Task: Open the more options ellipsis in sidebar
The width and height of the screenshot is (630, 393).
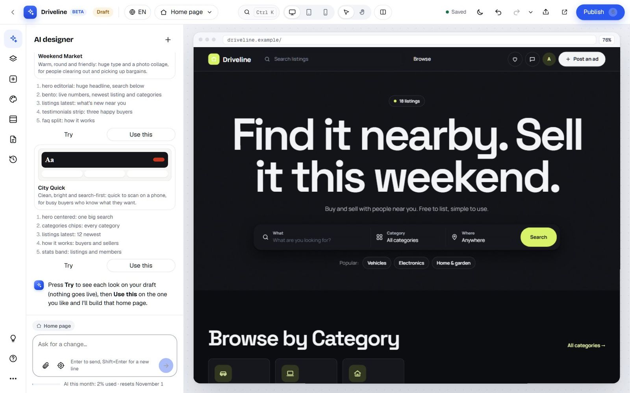Action: pos(13,378)
